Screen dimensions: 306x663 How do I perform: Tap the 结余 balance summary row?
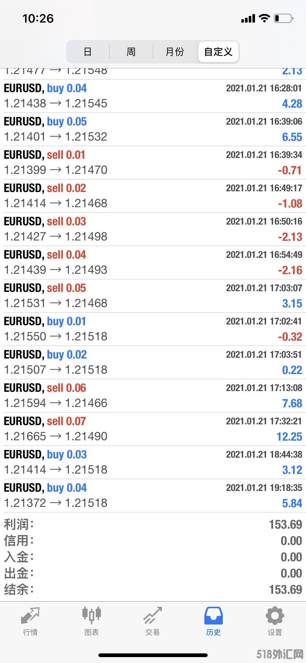coord(153,589)
